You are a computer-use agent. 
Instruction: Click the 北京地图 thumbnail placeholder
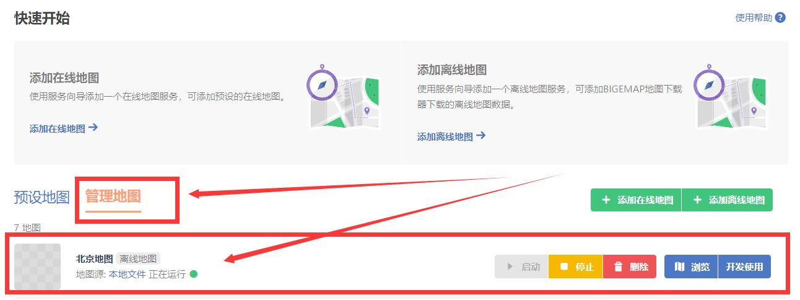(x=37, y=267)
